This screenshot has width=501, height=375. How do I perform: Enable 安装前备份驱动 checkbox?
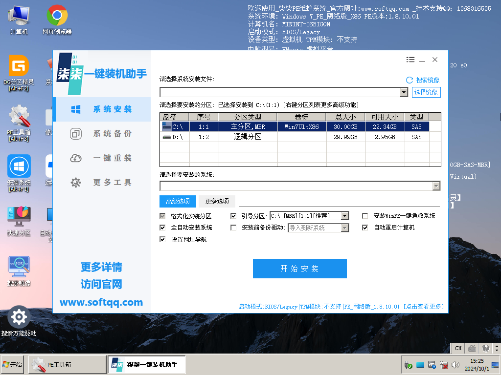coord(233,228)
